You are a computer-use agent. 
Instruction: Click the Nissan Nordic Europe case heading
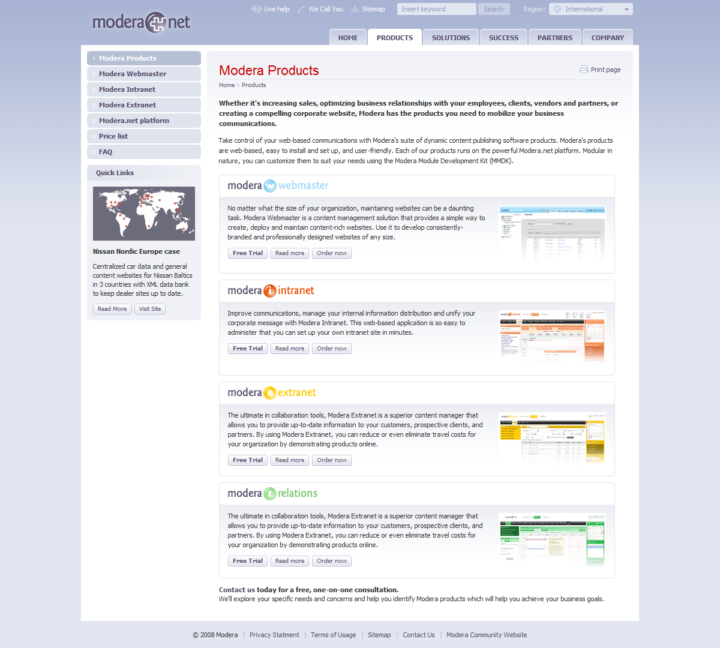point(136,251)
